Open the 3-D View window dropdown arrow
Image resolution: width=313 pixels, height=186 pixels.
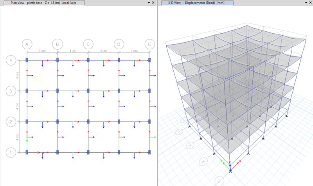click(306, 3)
